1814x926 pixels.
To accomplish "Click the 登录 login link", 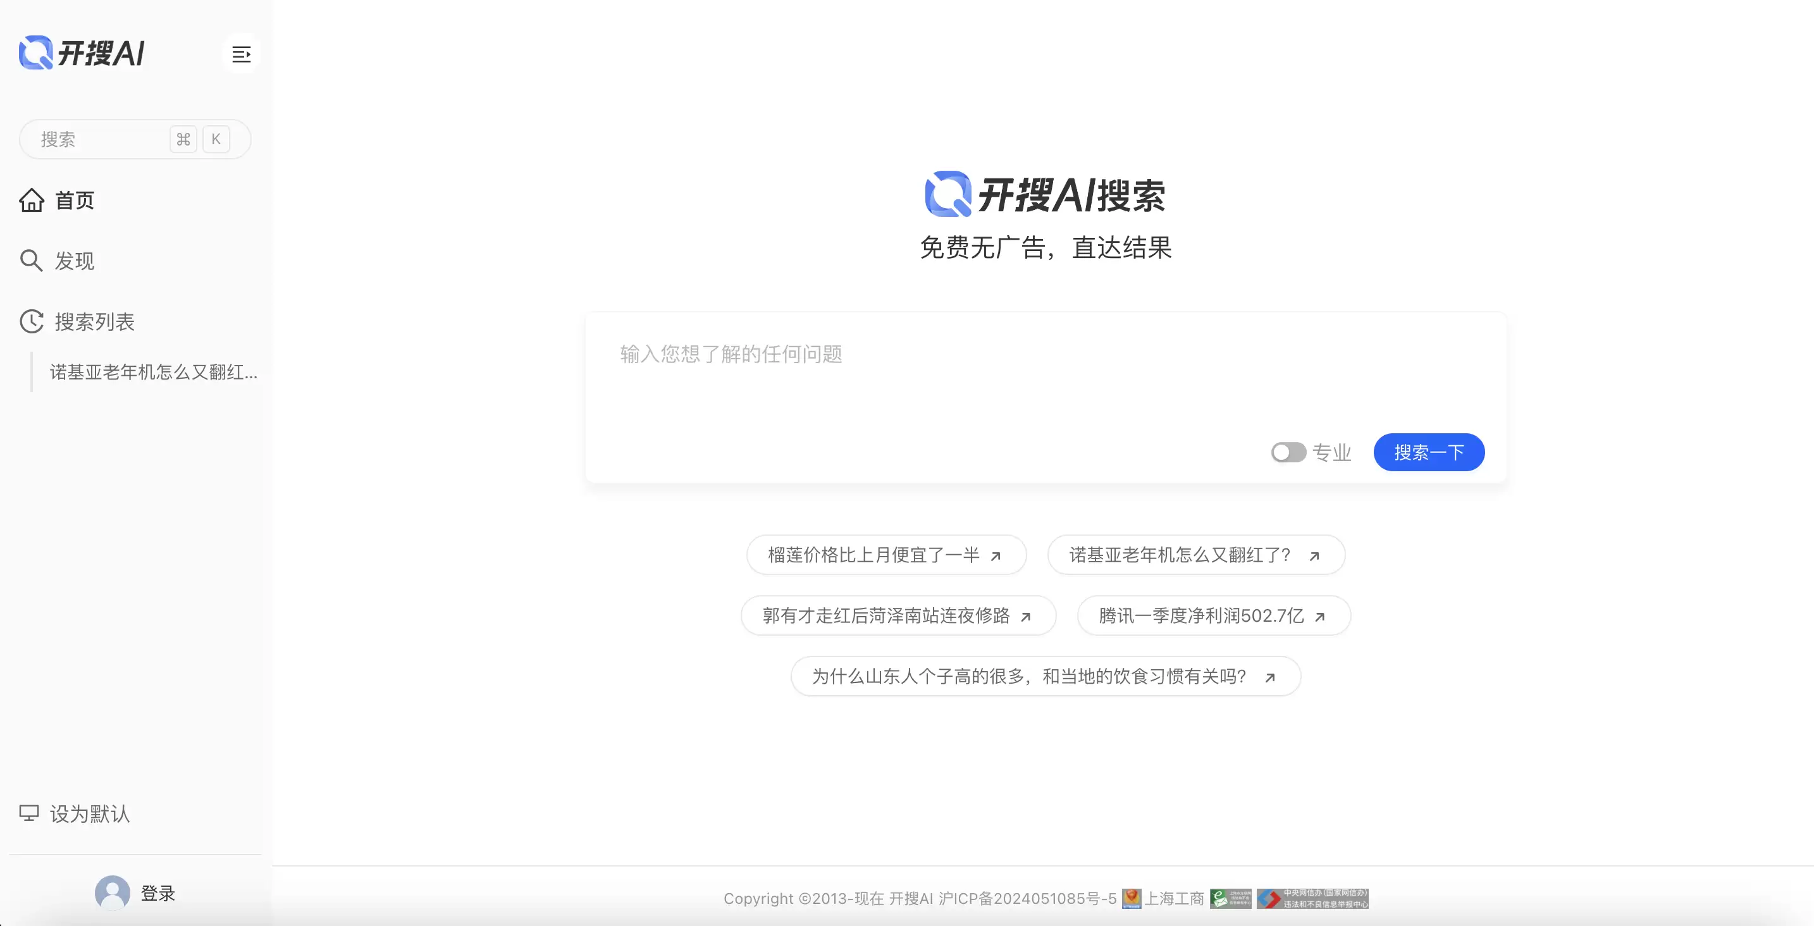I will click(157, 893).
